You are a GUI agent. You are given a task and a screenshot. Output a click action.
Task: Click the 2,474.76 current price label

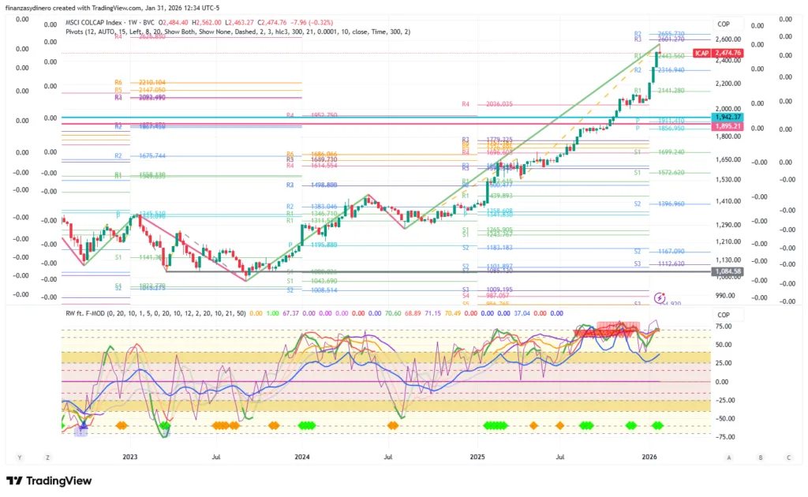click(x=728, y=53)
